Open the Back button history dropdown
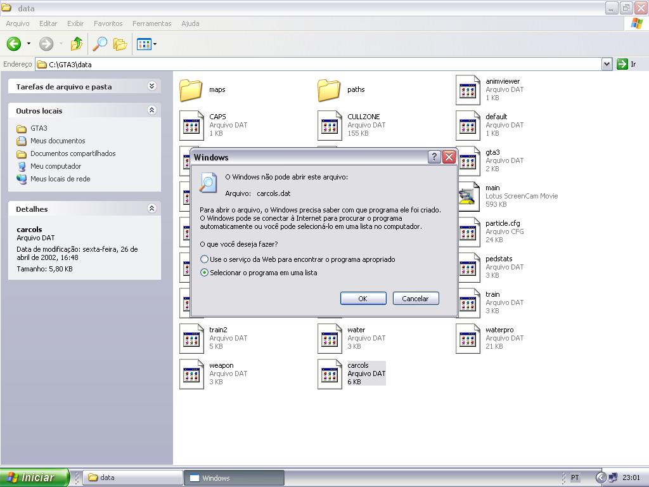Viewport: 649px width, 487px height. [29, 44]
